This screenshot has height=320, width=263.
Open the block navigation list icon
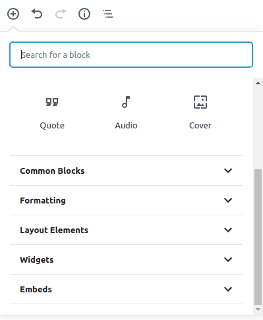(108, 14)
